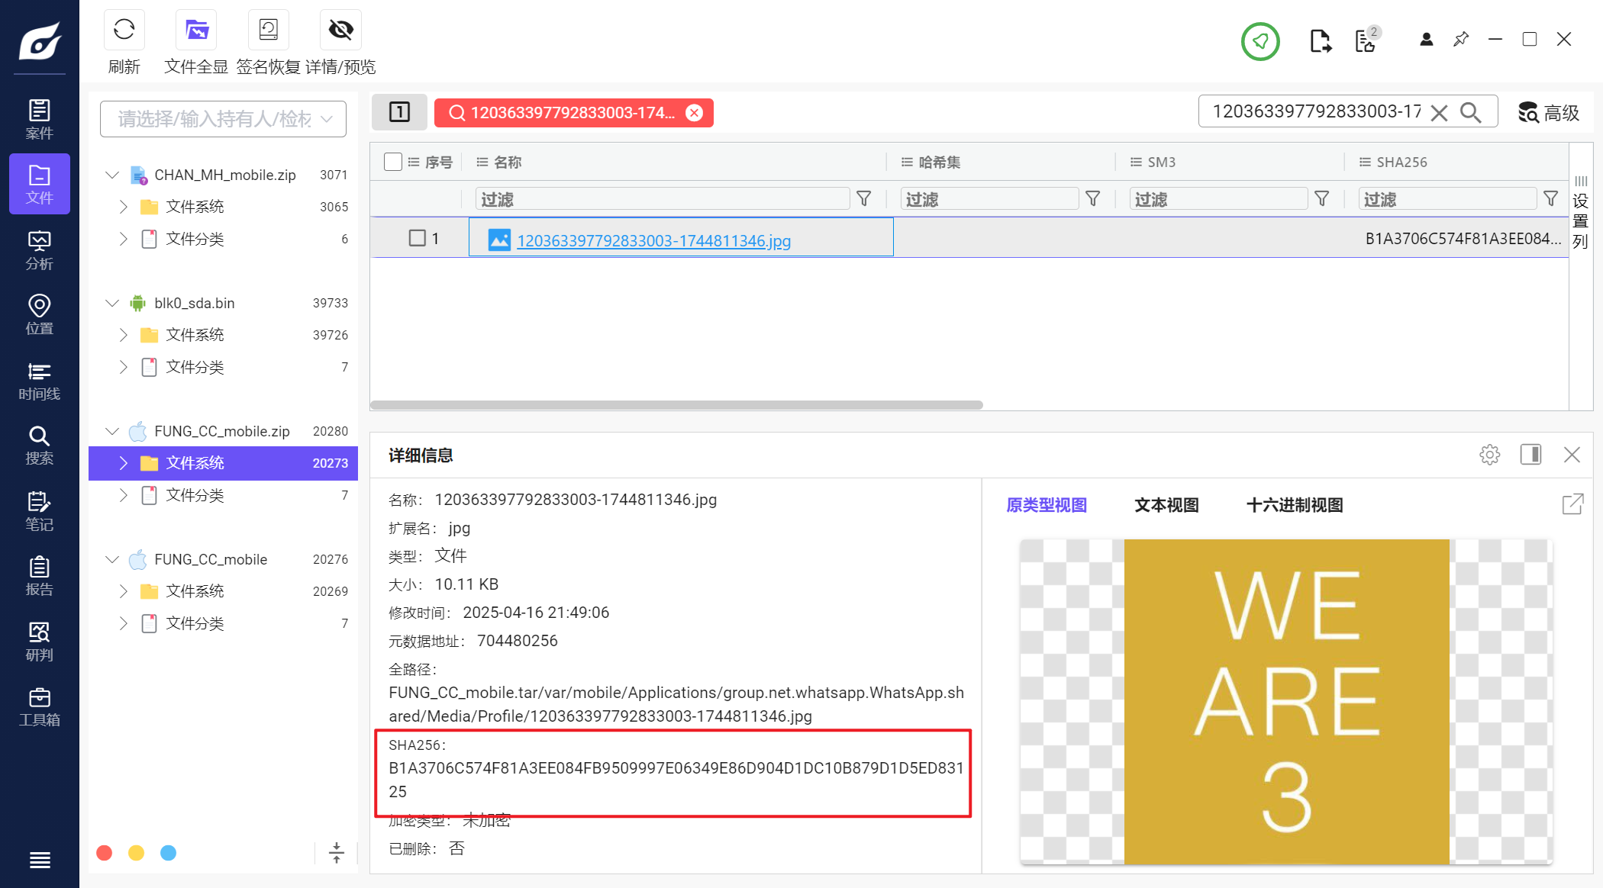Viewport: 1603px width, 888px height.
Task: Open the 签名恢复 signature recovery tool
Action: pyautogui.click(x=268, y=31)
